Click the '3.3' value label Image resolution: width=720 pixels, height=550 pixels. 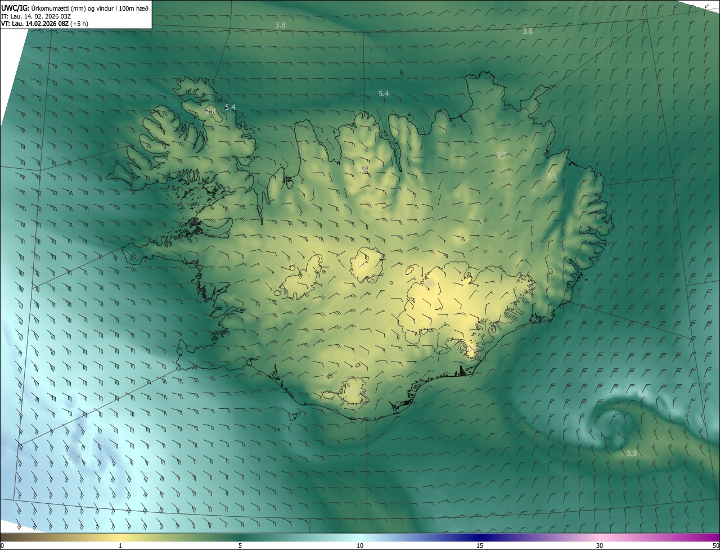(x=631, y=453)
